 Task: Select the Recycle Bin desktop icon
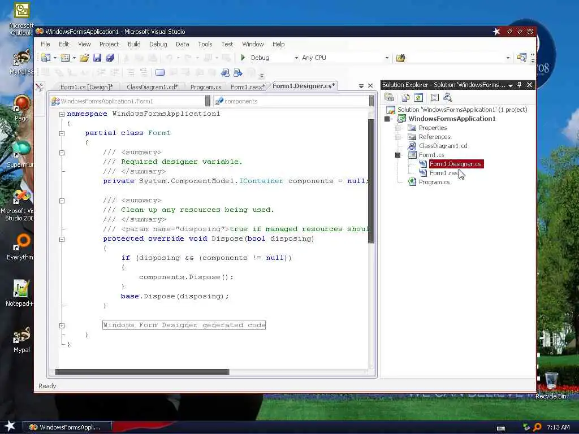pos(551,386)
